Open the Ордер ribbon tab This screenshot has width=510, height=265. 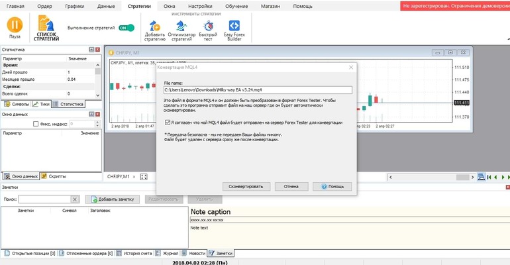coord(44,6)
